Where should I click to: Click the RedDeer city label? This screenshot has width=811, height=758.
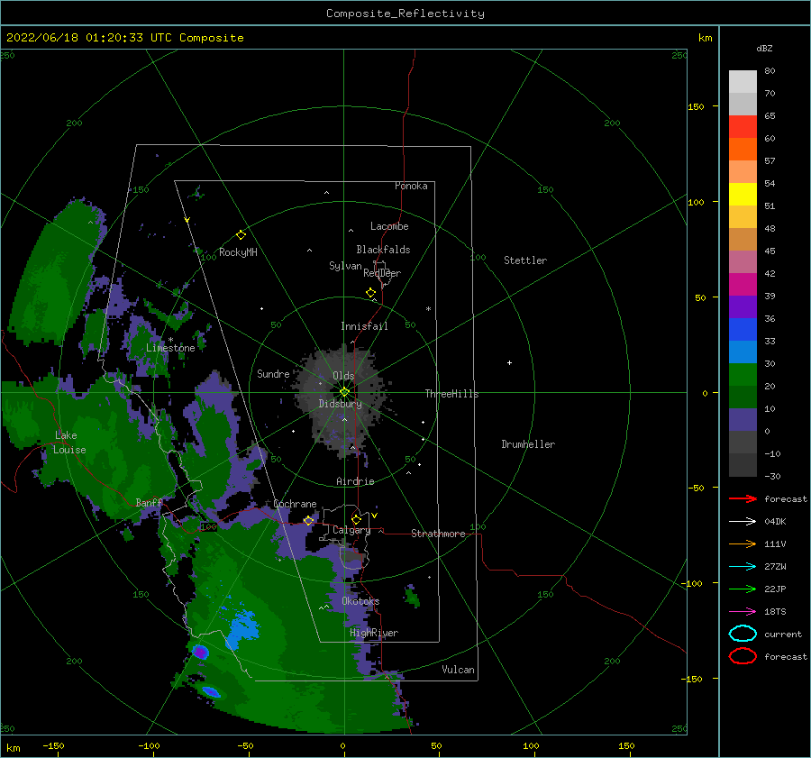click(382, 273)
